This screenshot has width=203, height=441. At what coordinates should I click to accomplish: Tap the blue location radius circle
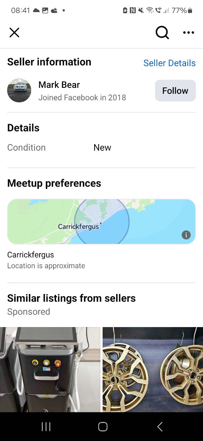pyautogui.click(x=102, y=222)
